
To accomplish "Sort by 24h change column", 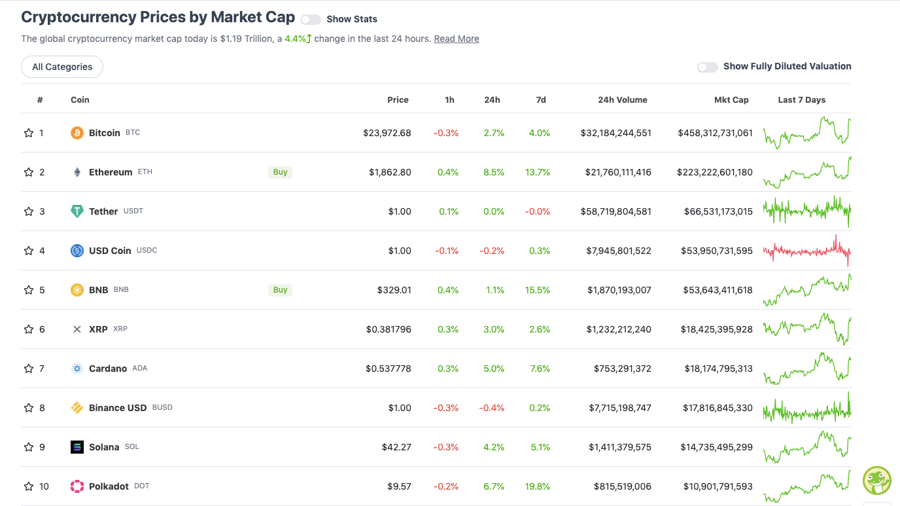I will (492, 100).
